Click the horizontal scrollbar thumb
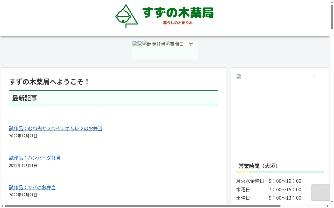The width and height of the screenshot is (334, 208). tap(142, 206)
